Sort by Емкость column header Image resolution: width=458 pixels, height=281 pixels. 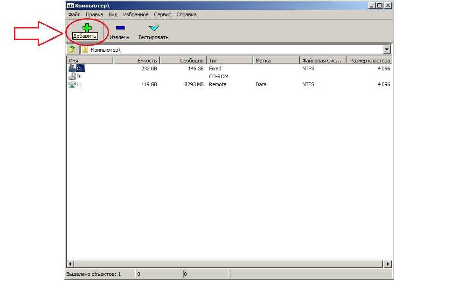tap(136, 61)
